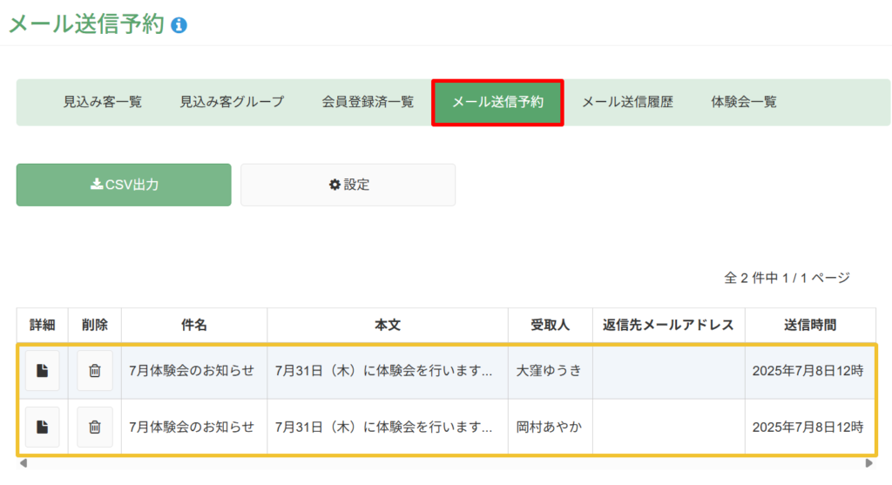Viewport: 892px width, 485px height.
Task: Go to the 会員登録済一覧 tab
Action: 368,103
